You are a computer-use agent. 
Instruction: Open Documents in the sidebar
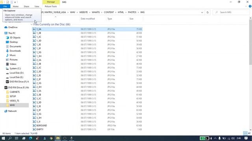[13, 46]
